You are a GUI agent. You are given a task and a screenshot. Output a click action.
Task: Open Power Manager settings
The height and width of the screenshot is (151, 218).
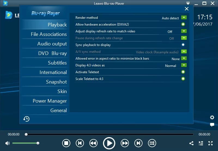45,101
